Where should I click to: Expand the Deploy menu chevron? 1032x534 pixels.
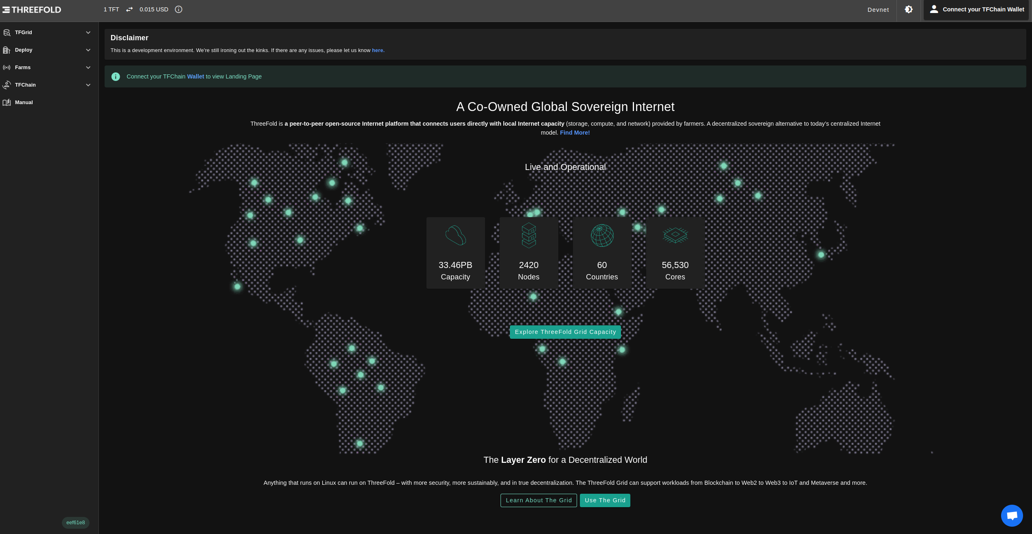pos(88,50)
